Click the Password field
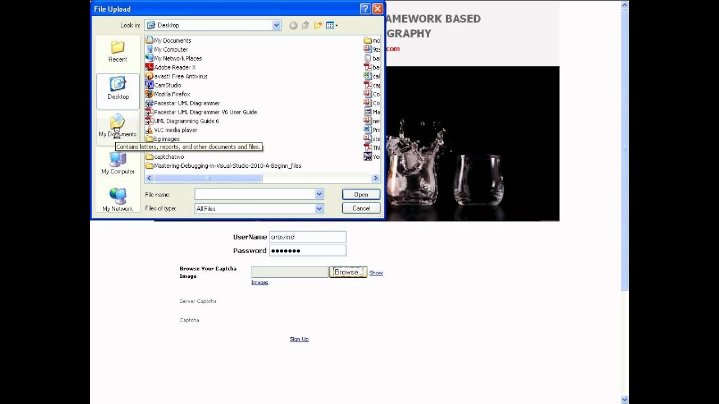 308,251
